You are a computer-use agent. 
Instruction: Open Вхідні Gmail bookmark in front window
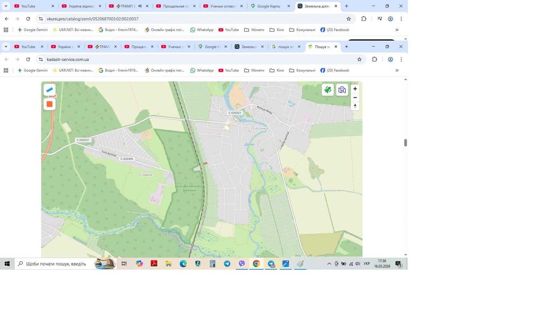118,70
